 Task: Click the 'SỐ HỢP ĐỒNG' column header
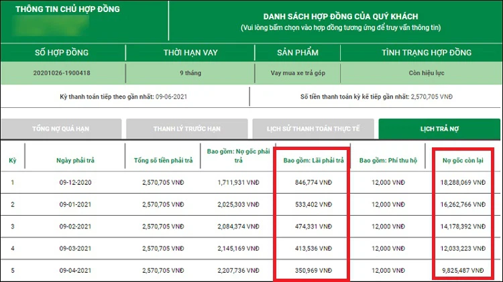62,52
